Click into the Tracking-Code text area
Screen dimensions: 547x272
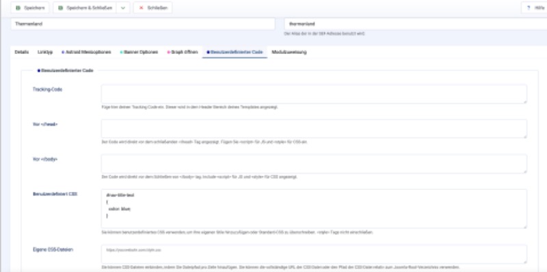pyautogui.click(x=314, y=94)
